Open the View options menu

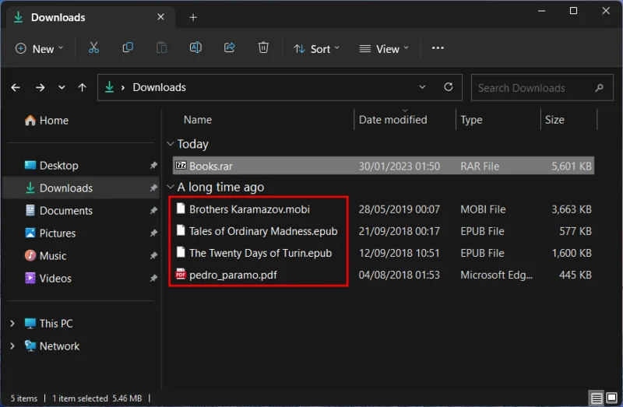pyautogui.click(x=385, y=48)
